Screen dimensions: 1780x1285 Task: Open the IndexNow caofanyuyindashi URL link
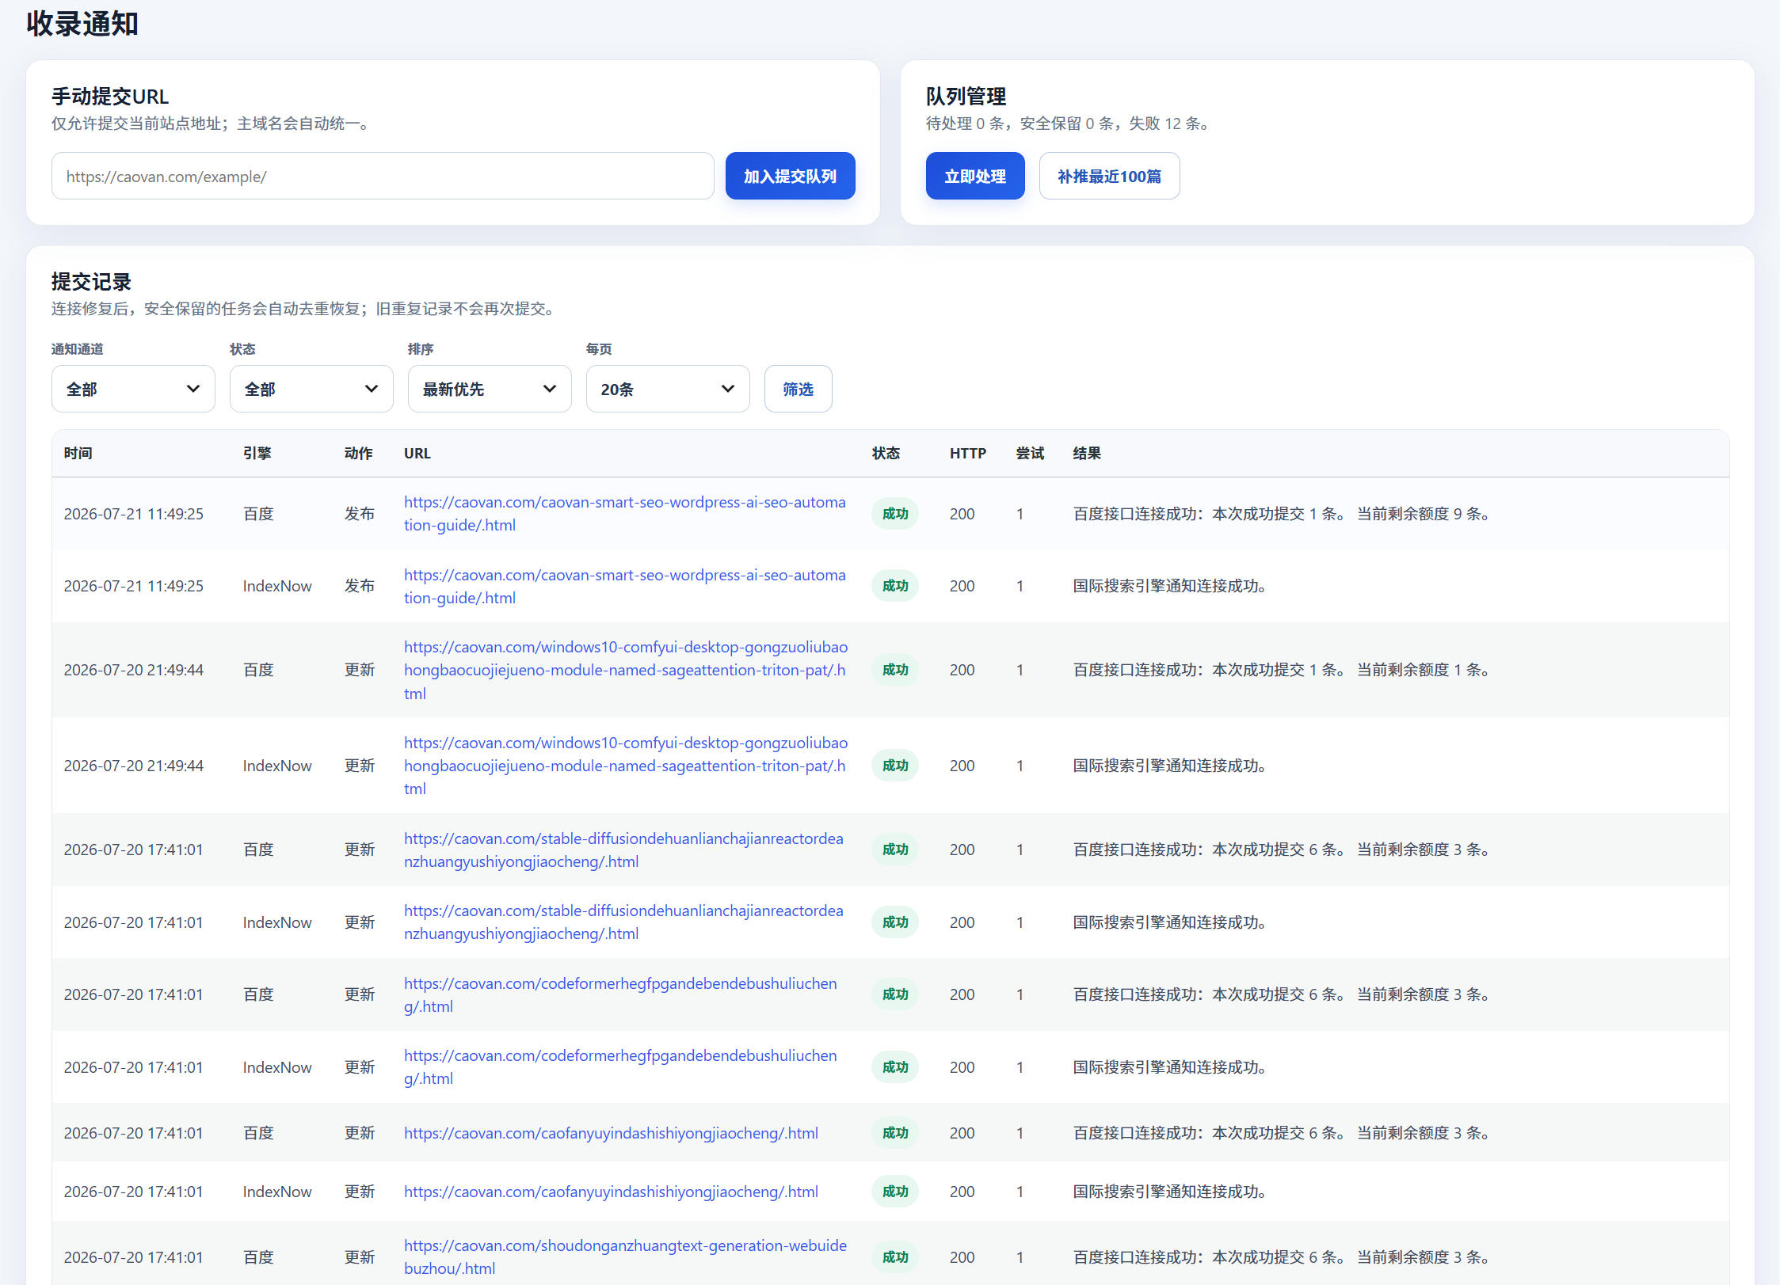point(611,1192)
